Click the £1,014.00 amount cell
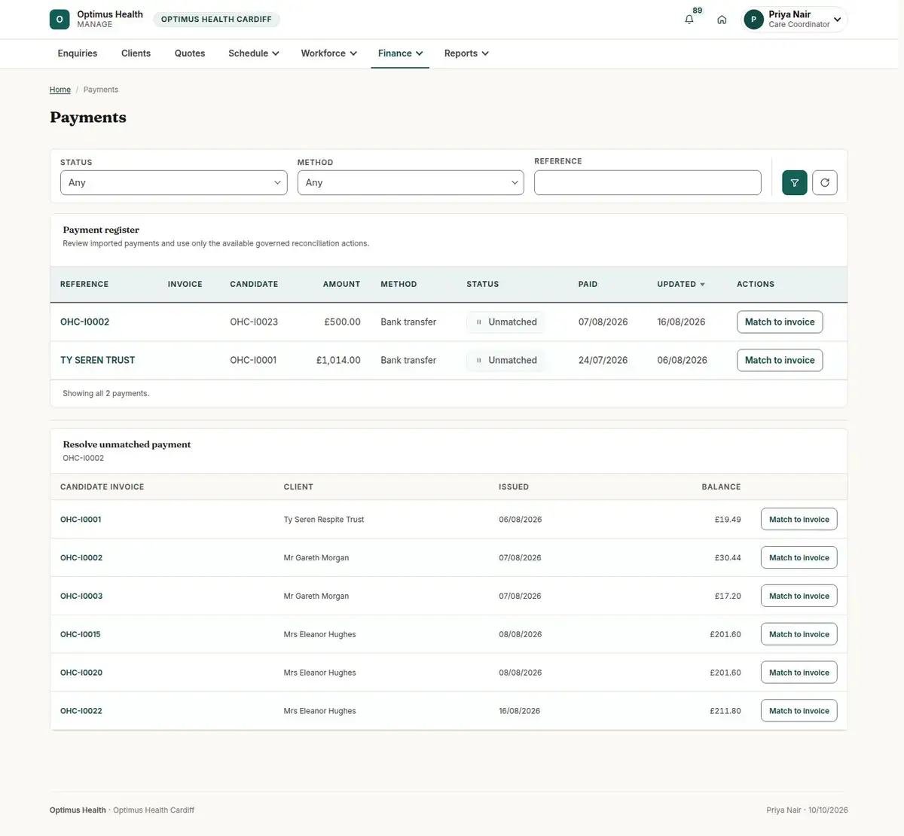The image size is (904, 836). coord(338,361)
